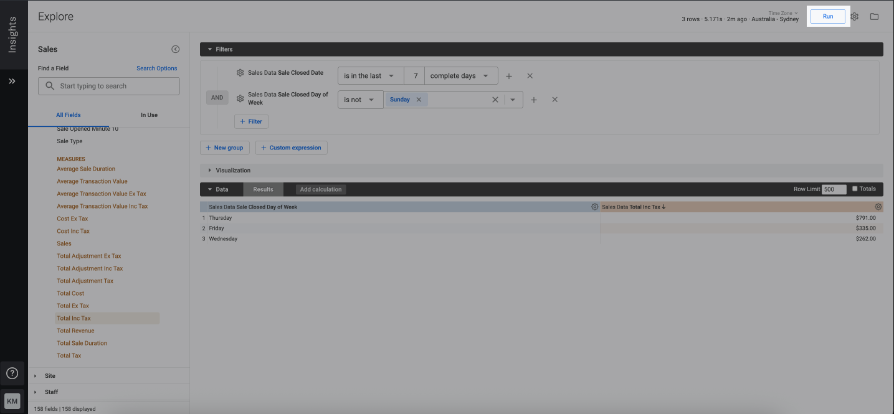Clear all Day of Week values

click(495, 100)
